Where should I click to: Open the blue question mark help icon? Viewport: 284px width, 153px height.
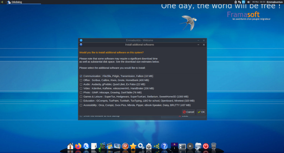coord(164,146)
